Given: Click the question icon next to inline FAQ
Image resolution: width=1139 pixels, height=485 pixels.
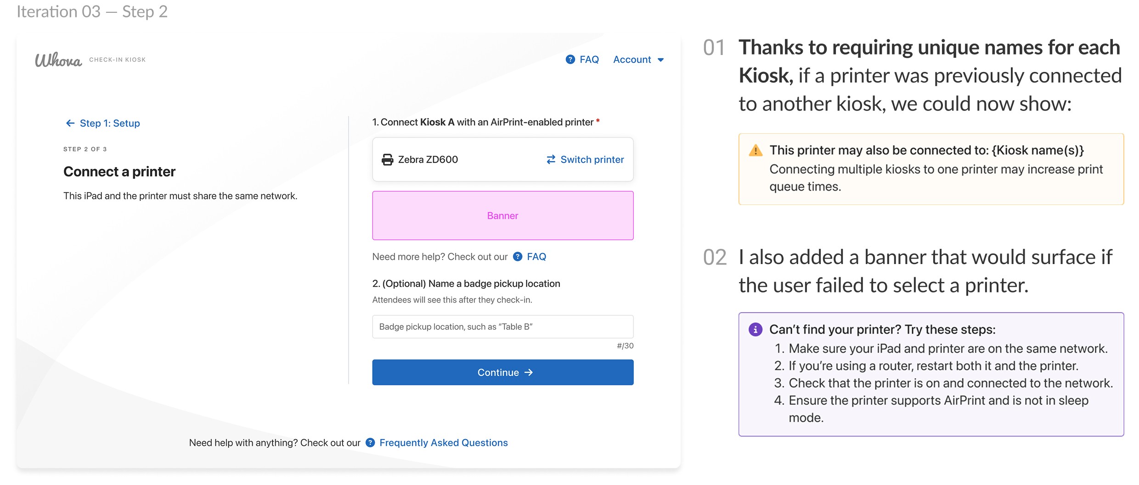Looking at the screenshot, I should (518, 257).
